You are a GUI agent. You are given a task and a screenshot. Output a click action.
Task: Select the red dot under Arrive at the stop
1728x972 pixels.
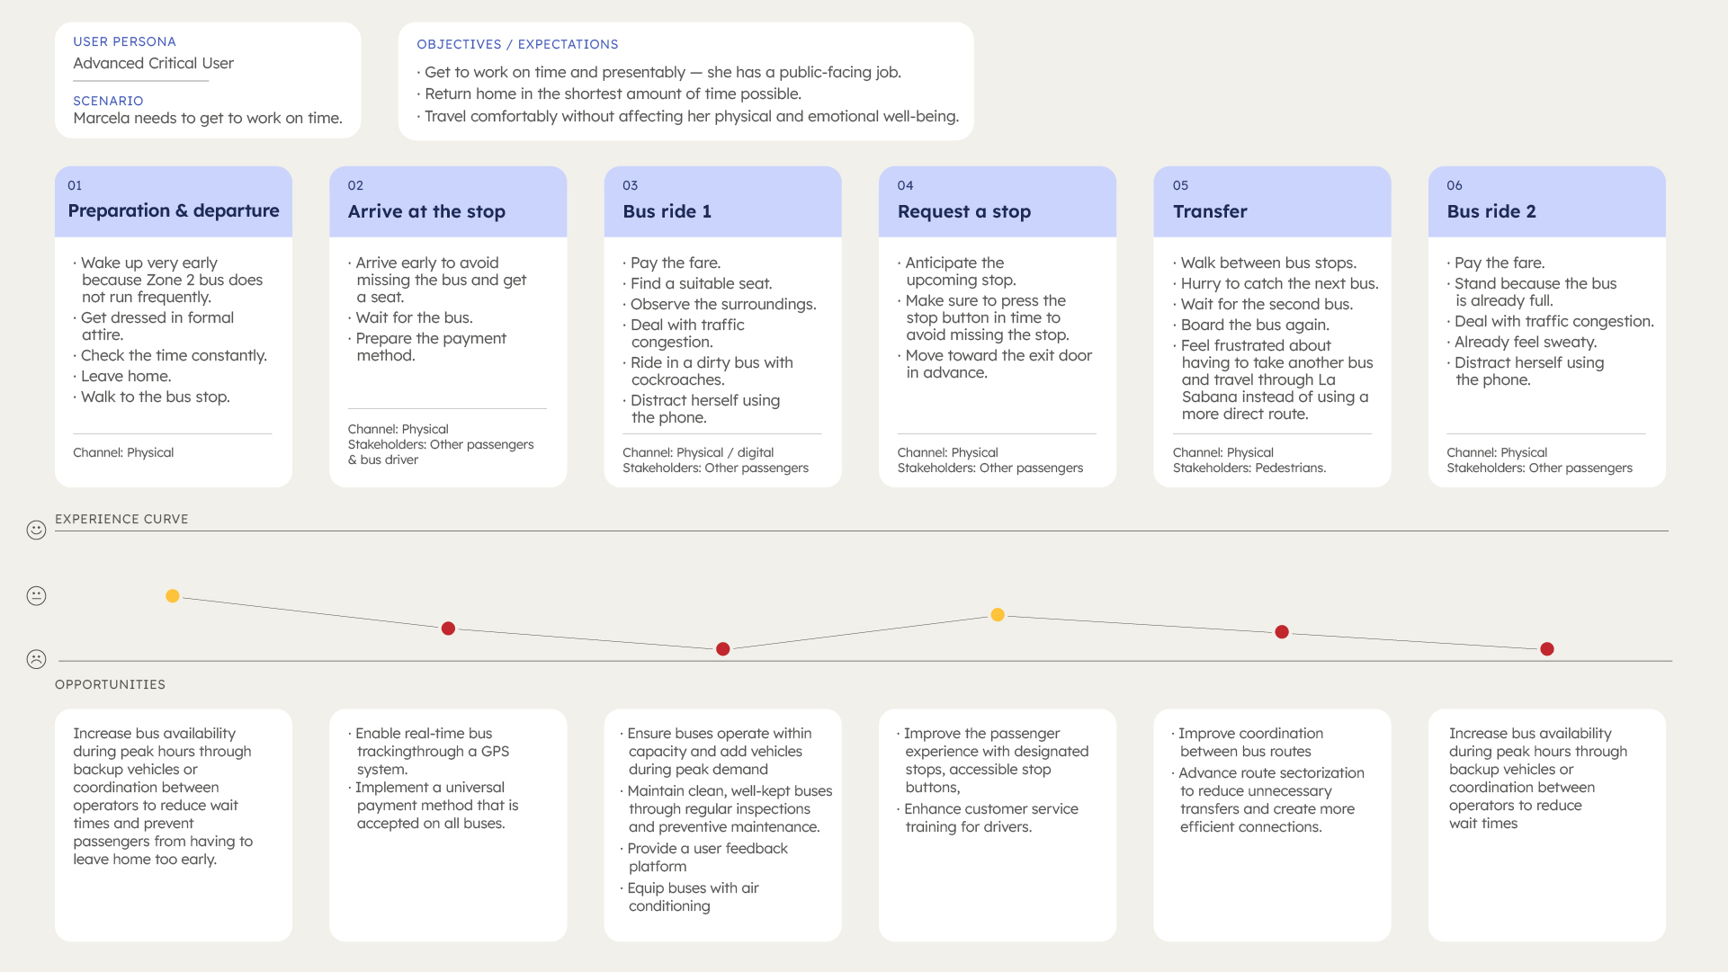point(448,629)
